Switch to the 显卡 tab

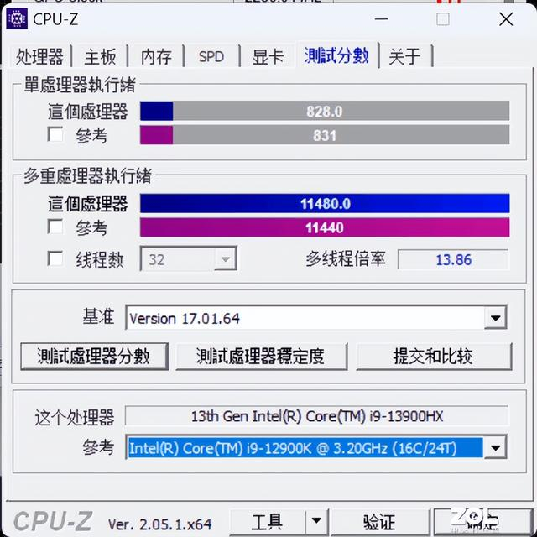(268, 56)
